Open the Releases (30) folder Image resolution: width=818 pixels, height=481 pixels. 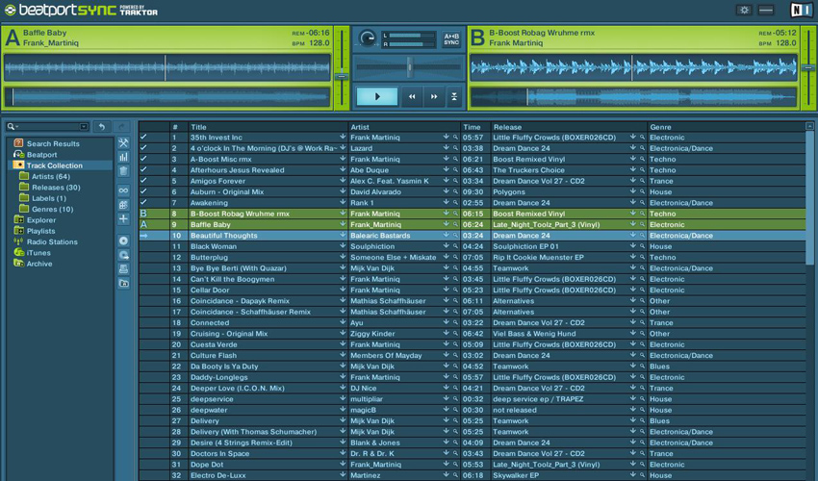(x=56, y=188)
